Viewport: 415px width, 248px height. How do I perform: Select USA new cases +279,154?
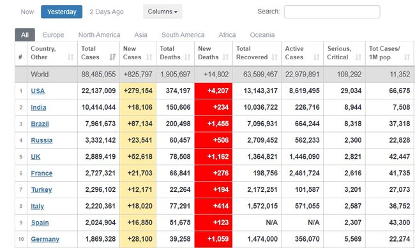point(138,91)
